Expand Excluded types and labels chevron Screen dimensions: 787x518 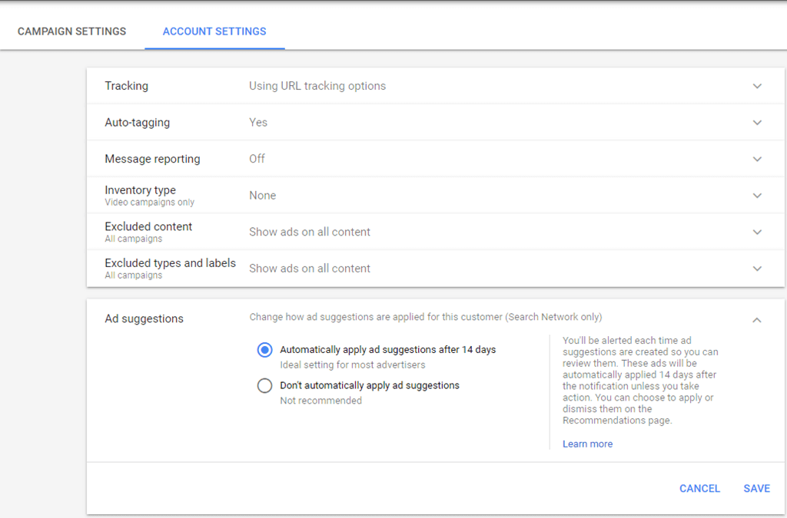(x=757, y=269)
